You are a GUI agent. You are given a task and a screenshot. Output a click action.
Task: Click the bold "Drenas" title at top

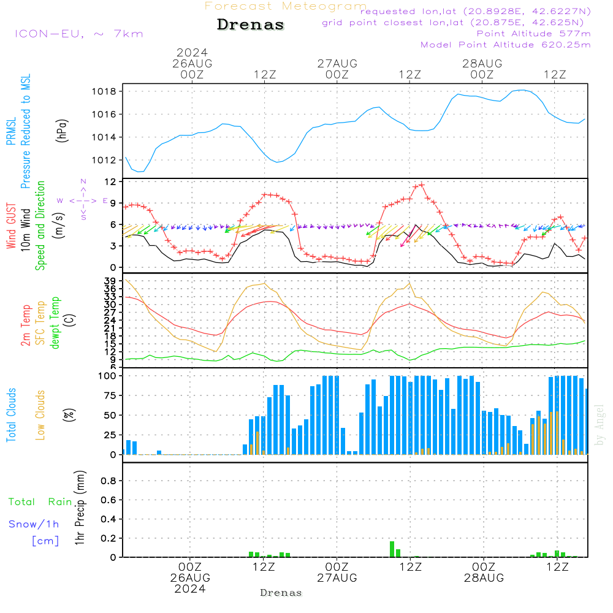click(251, 25)
